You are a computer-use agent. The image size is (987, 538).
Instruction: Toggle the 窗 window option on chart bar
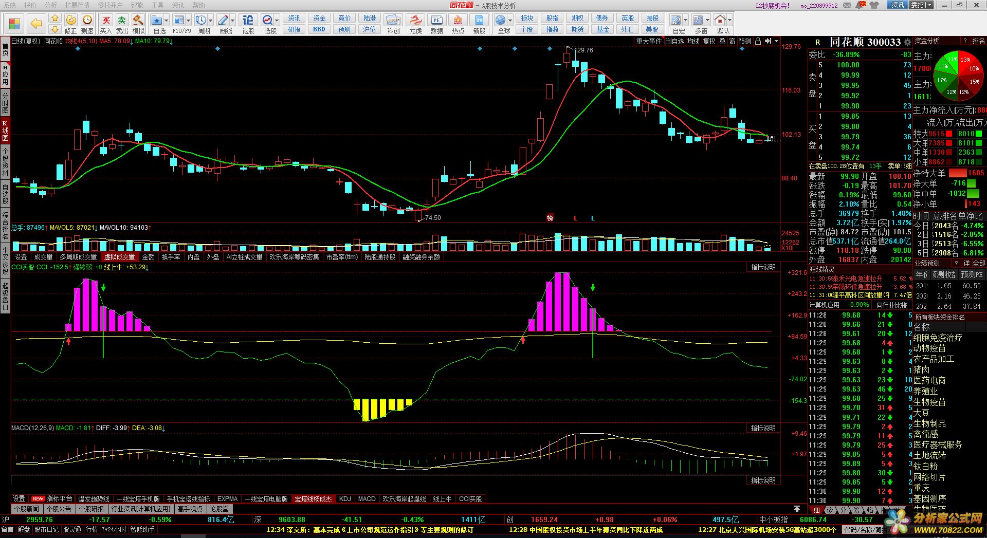coord(732,41)
